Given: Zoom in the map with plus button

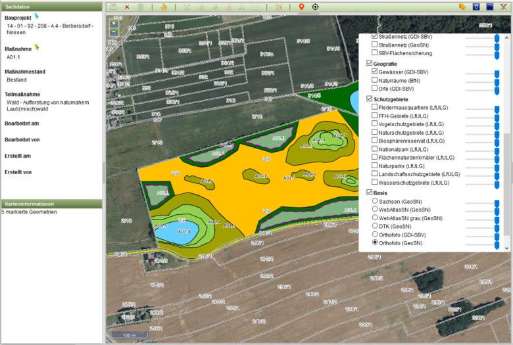Looking at the screenshot, I should 114,23.
